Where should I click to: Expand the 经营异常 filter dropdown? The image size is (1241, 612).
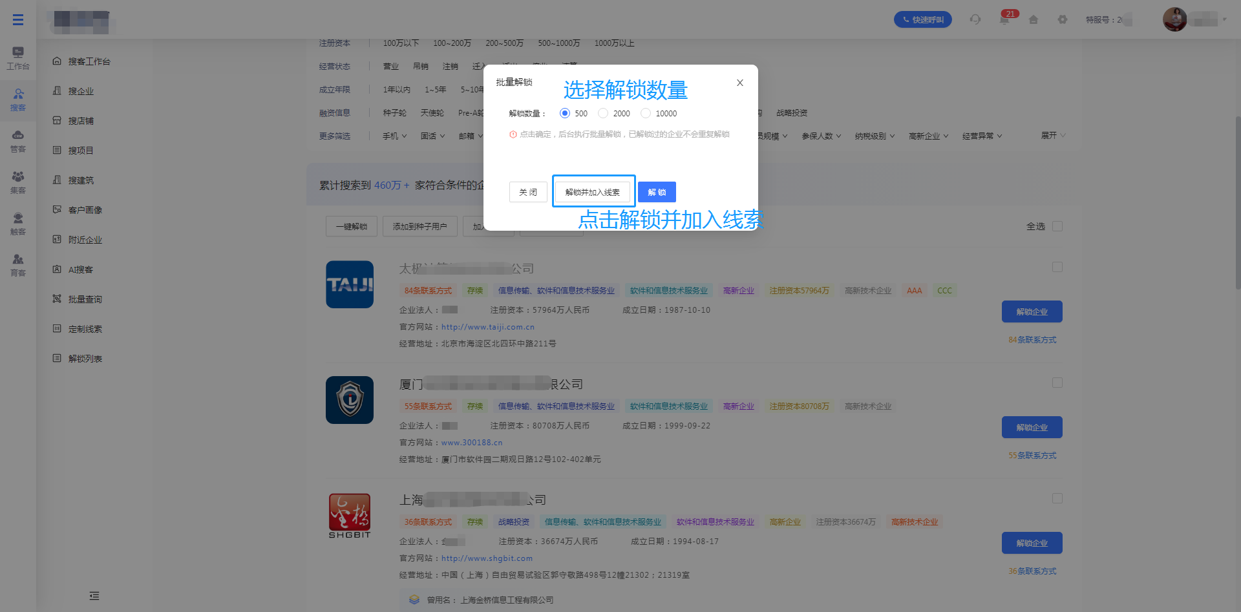click(x=982, y=136)
